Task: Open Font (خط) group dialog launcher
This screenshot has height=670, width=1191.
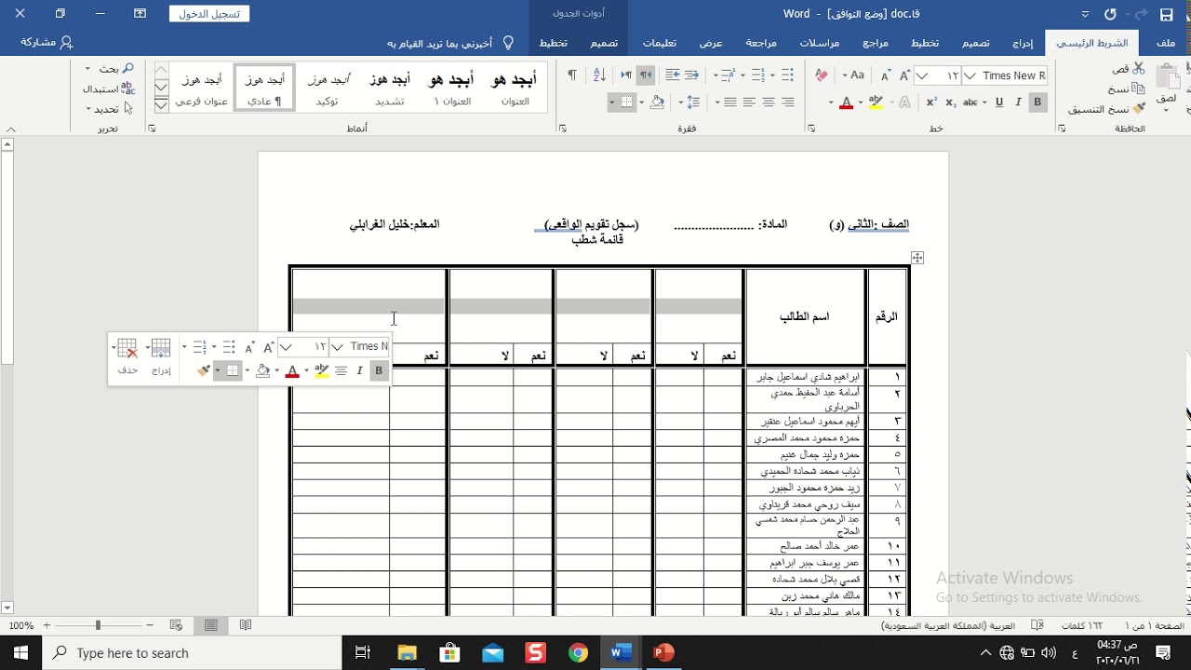Action: pos(810,128)
